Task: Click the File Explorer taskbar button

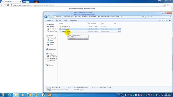Action: coord(16,95)
